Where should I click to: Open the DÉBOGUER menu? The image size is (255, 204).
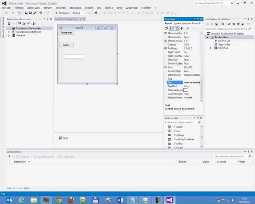75,8
